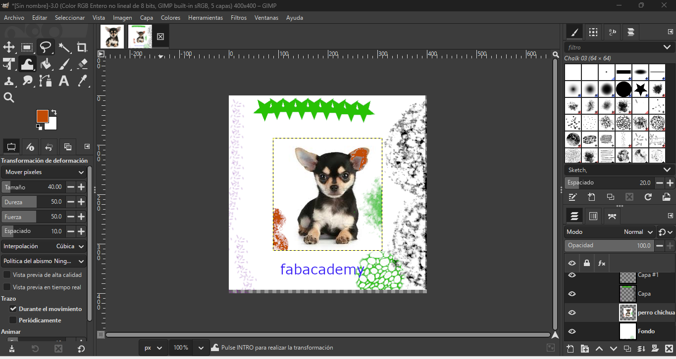Switch to the Channels tab
This screenshot has width=676, height=359.
click(593, 216)
